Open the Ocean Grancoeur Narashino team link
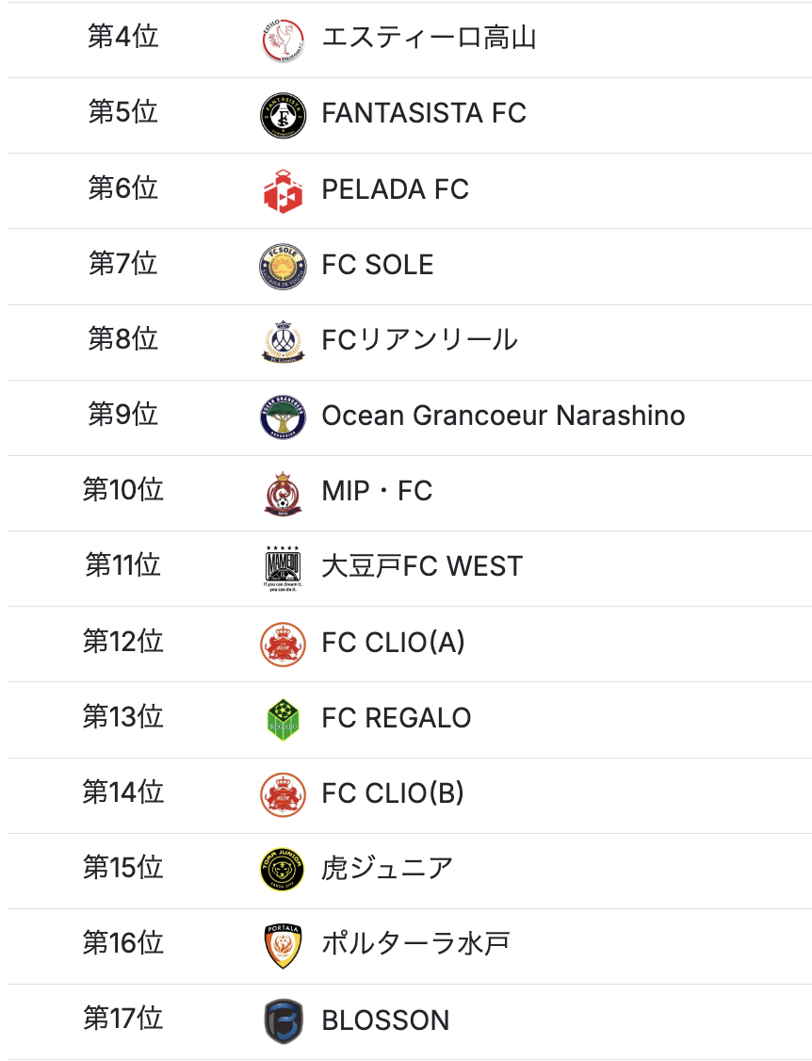Screen dimensions: 812x1061 503,416
